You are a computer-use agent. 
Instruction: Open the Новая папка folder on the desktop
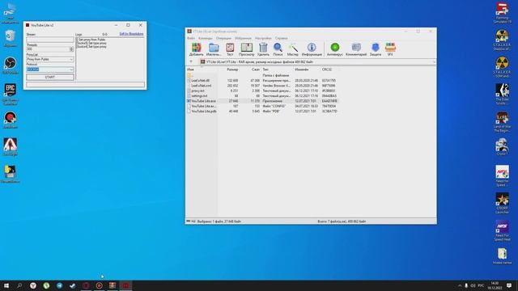pos(502,256)
